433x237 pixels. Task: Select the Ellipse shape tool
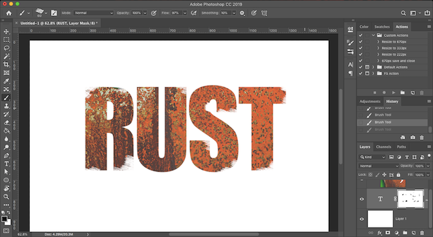point(6,180)
